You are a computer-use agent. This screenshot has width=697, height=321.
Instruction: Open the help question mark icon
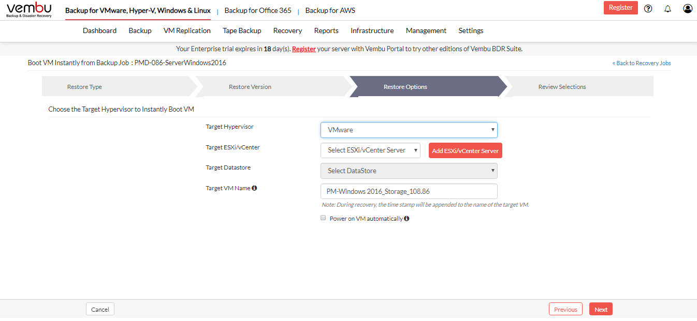click(648, 8)
